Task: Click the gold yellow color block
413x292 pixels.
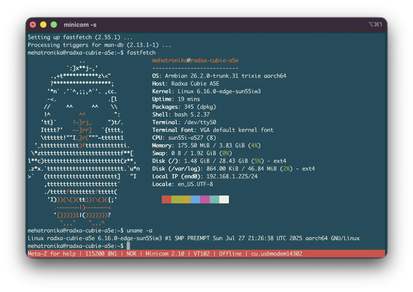Action: 186,200
